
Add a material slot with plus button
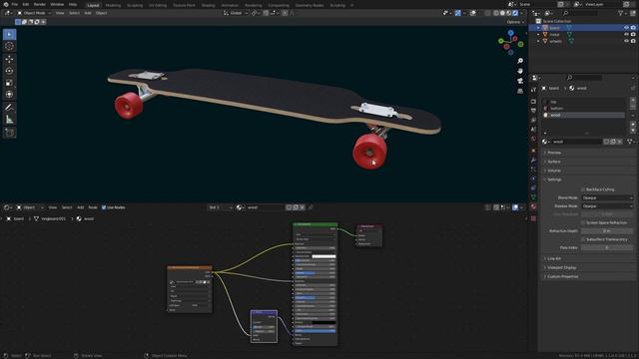click(x=633, y=100)
